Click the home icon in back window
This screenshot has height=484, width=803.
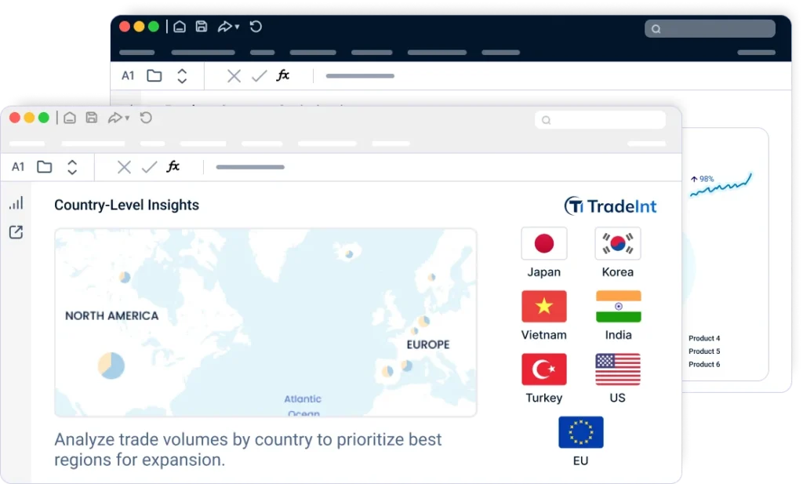(180, 27)
